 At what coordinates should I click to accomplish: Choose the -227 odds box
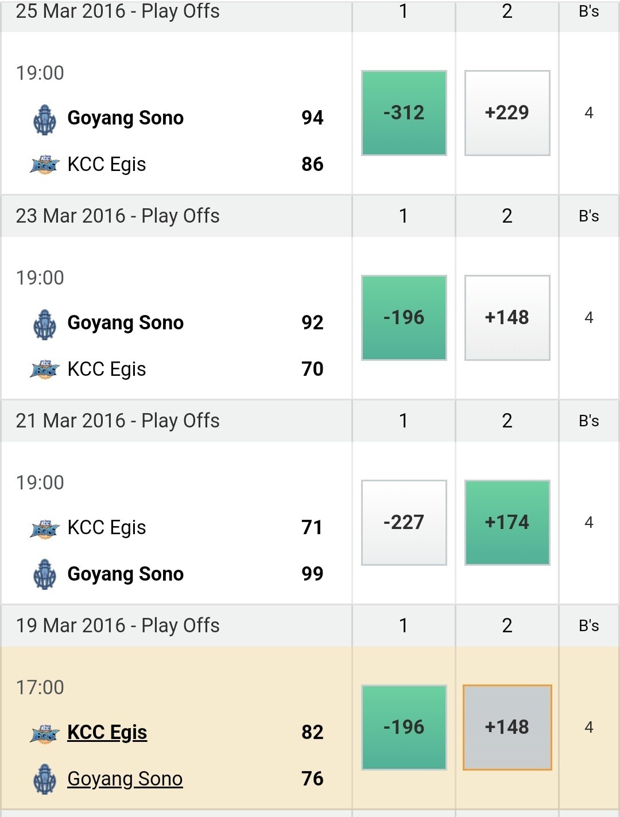(x=404, y=523)
